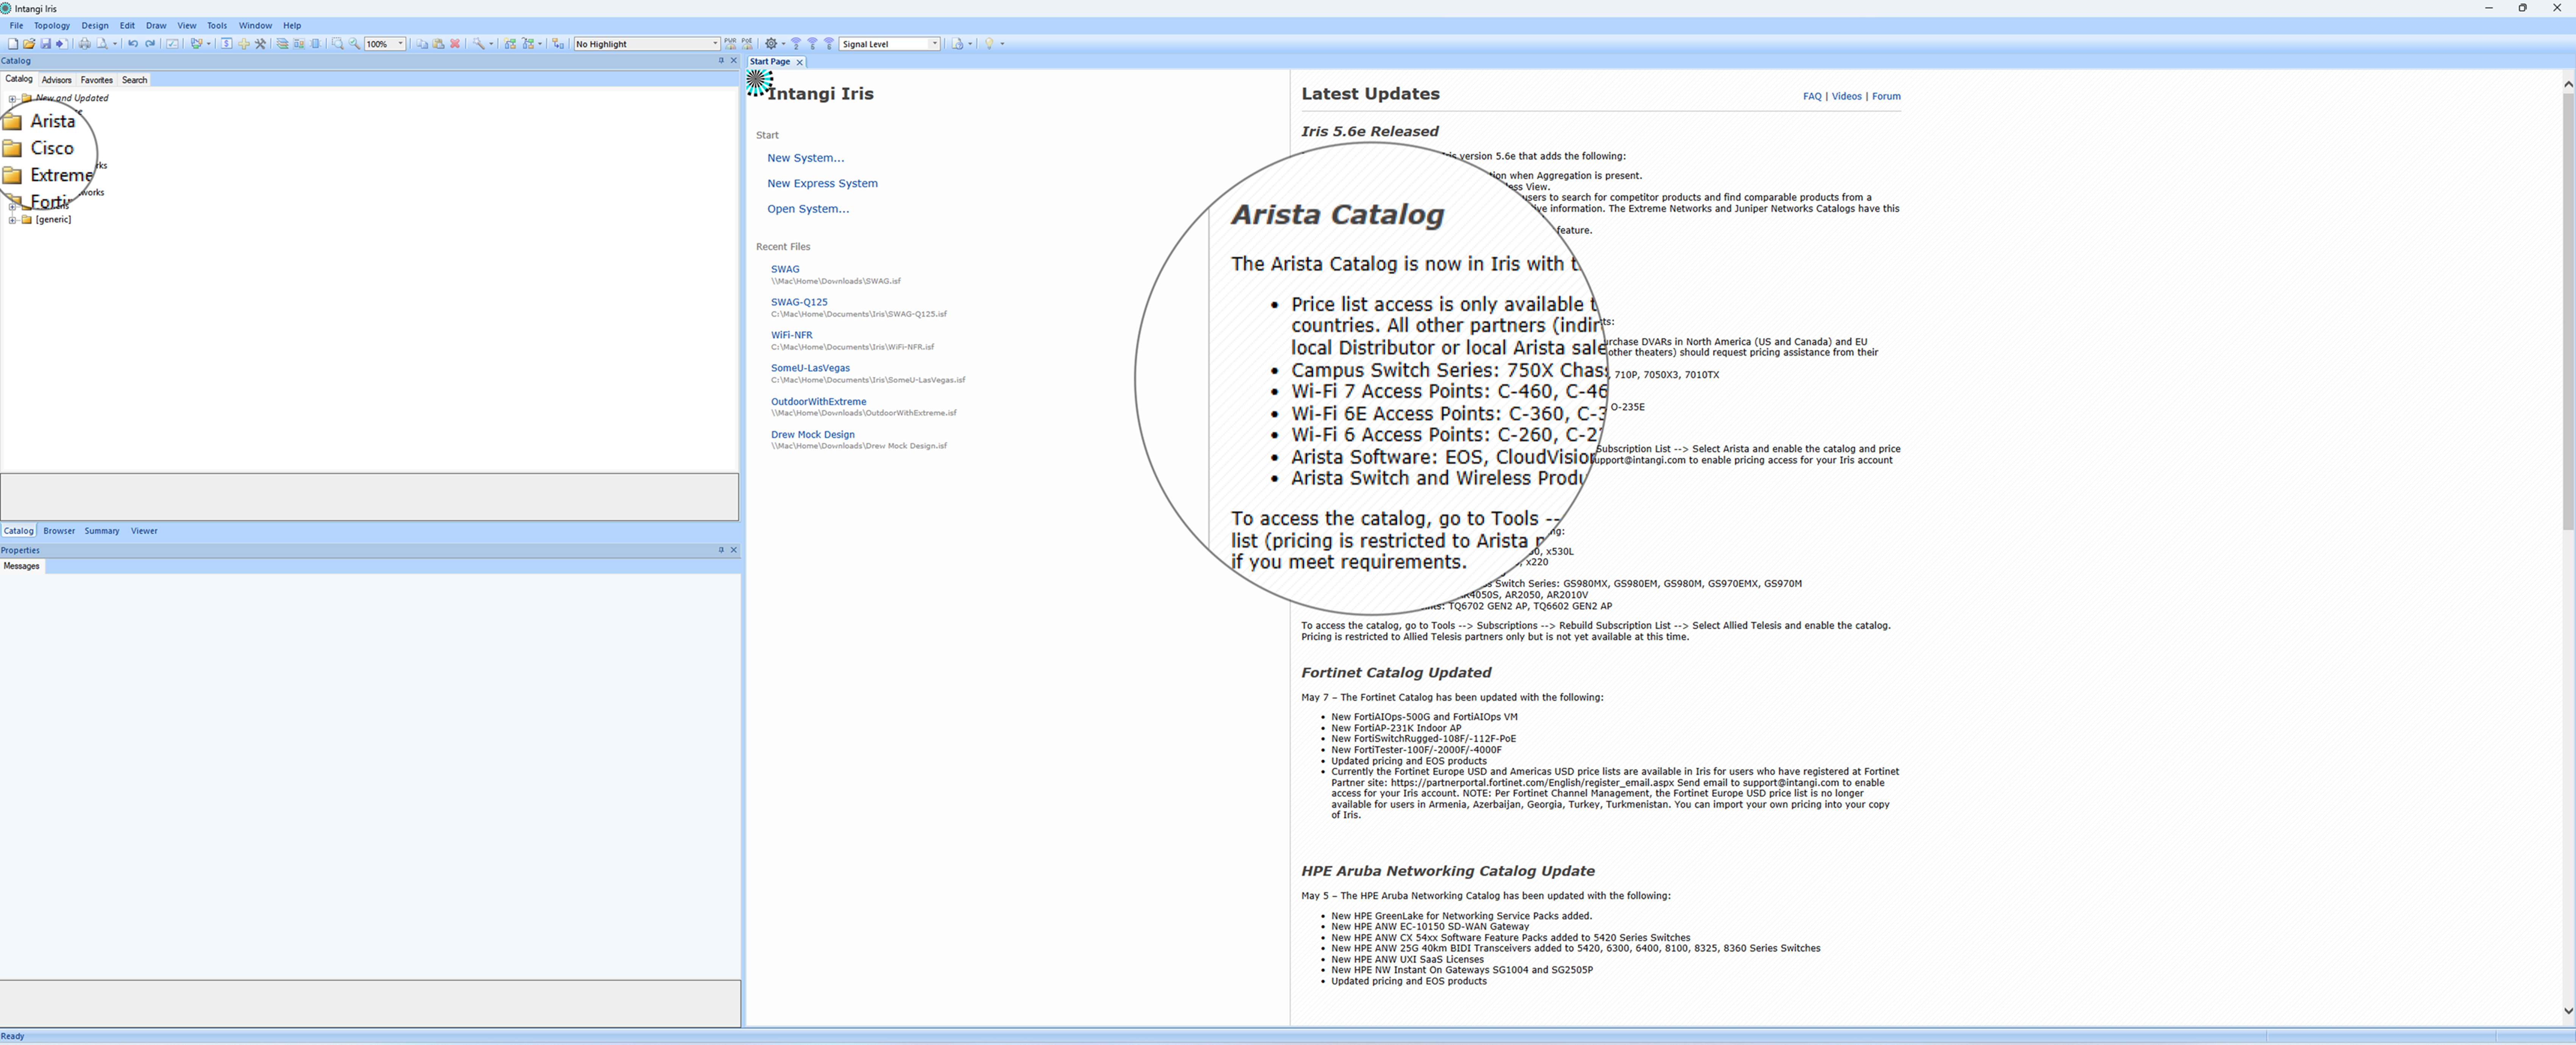The width and height of the screenshot is (2576, 1045).
Task: Switch to the Browser tab
Action: pos(59,531)
